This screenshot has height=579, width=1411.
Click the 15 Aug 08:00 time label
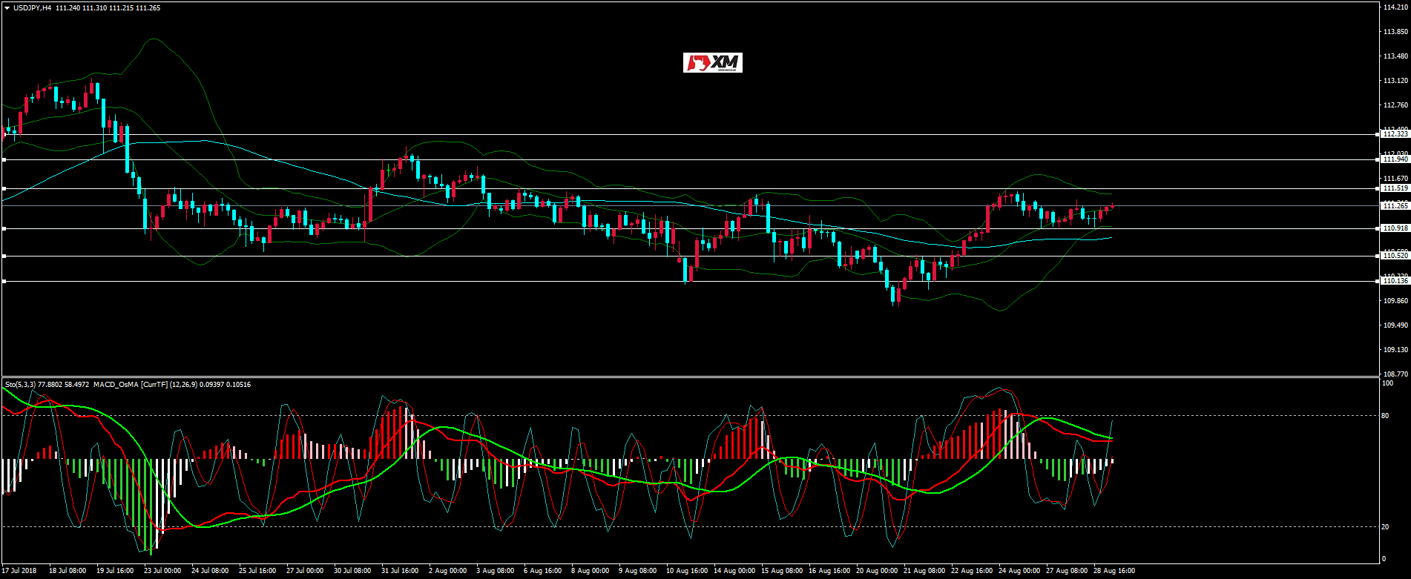780,571
